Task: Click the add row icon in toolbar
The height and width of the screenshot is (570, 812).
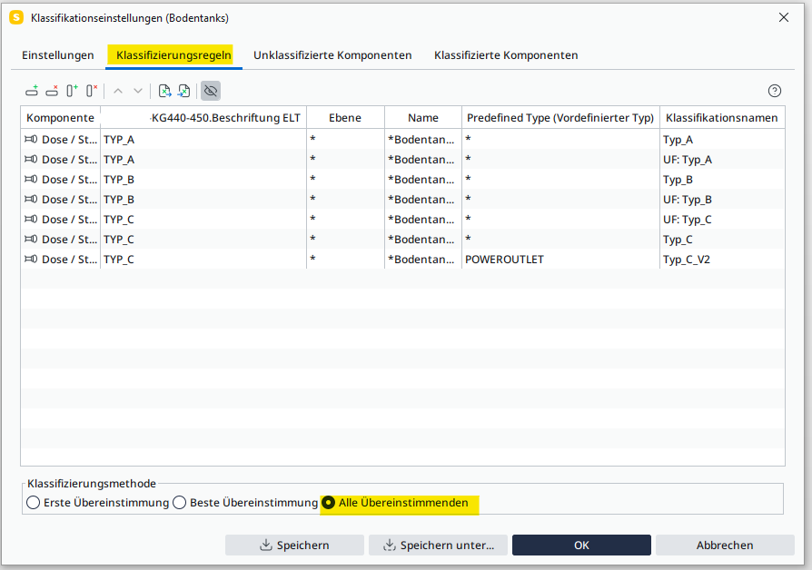Action: (x=32, y=91)
